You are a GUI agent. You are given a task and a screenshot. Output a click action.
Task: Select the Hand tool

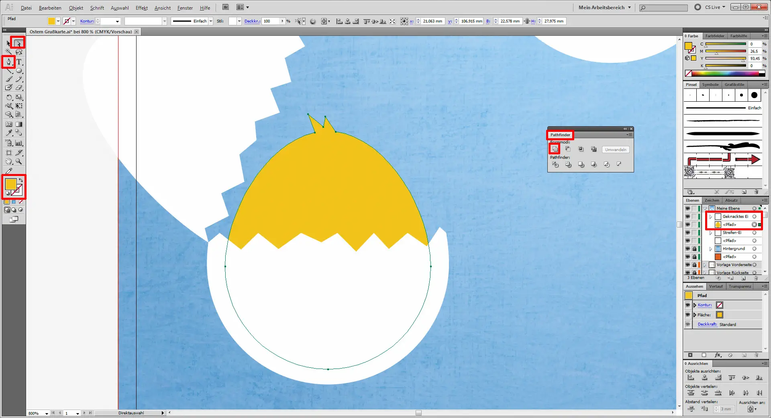point(9,162)
